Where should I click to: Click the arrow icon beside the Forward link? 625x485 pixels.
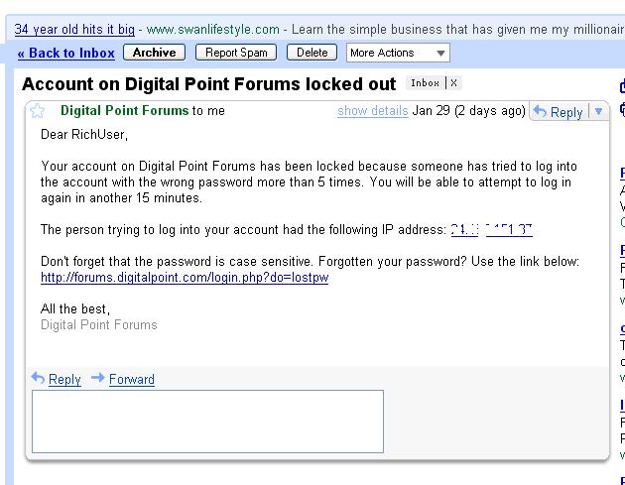pos(97,378)
